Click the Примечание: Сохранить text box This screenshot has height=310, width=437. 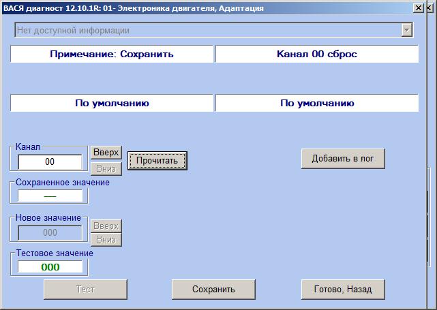[112, 54]
